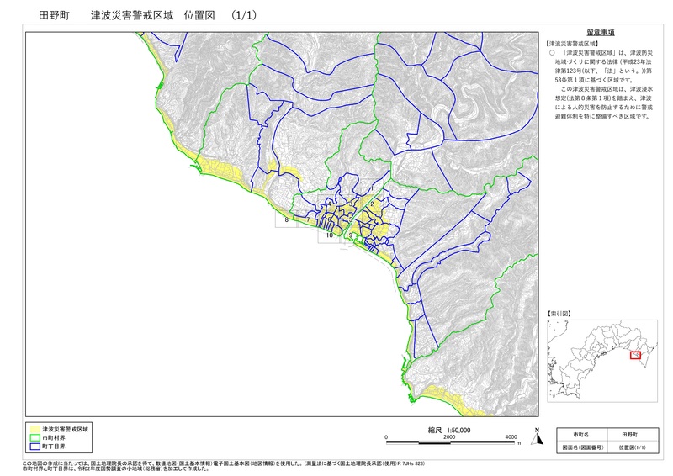This screenshot has width=673, height=476.
Task: Select map section number 2
Action: click(x=371, y=204)
